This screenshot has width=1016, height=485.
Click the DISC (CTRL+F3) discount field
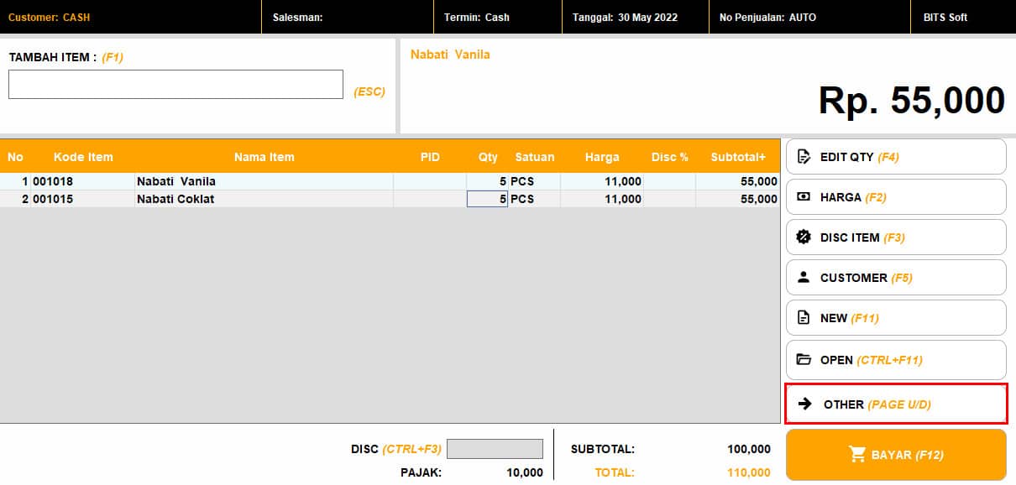[x=495, y=449]
